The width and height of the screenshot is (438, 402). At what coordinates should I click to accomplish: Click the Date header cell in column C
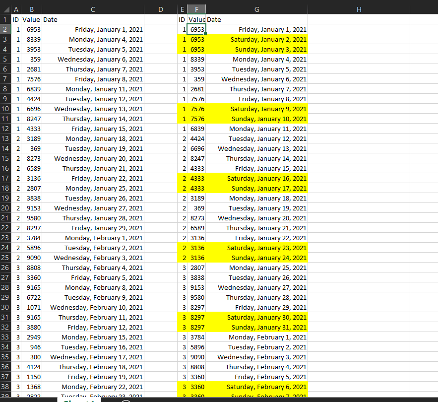(93, 19)
